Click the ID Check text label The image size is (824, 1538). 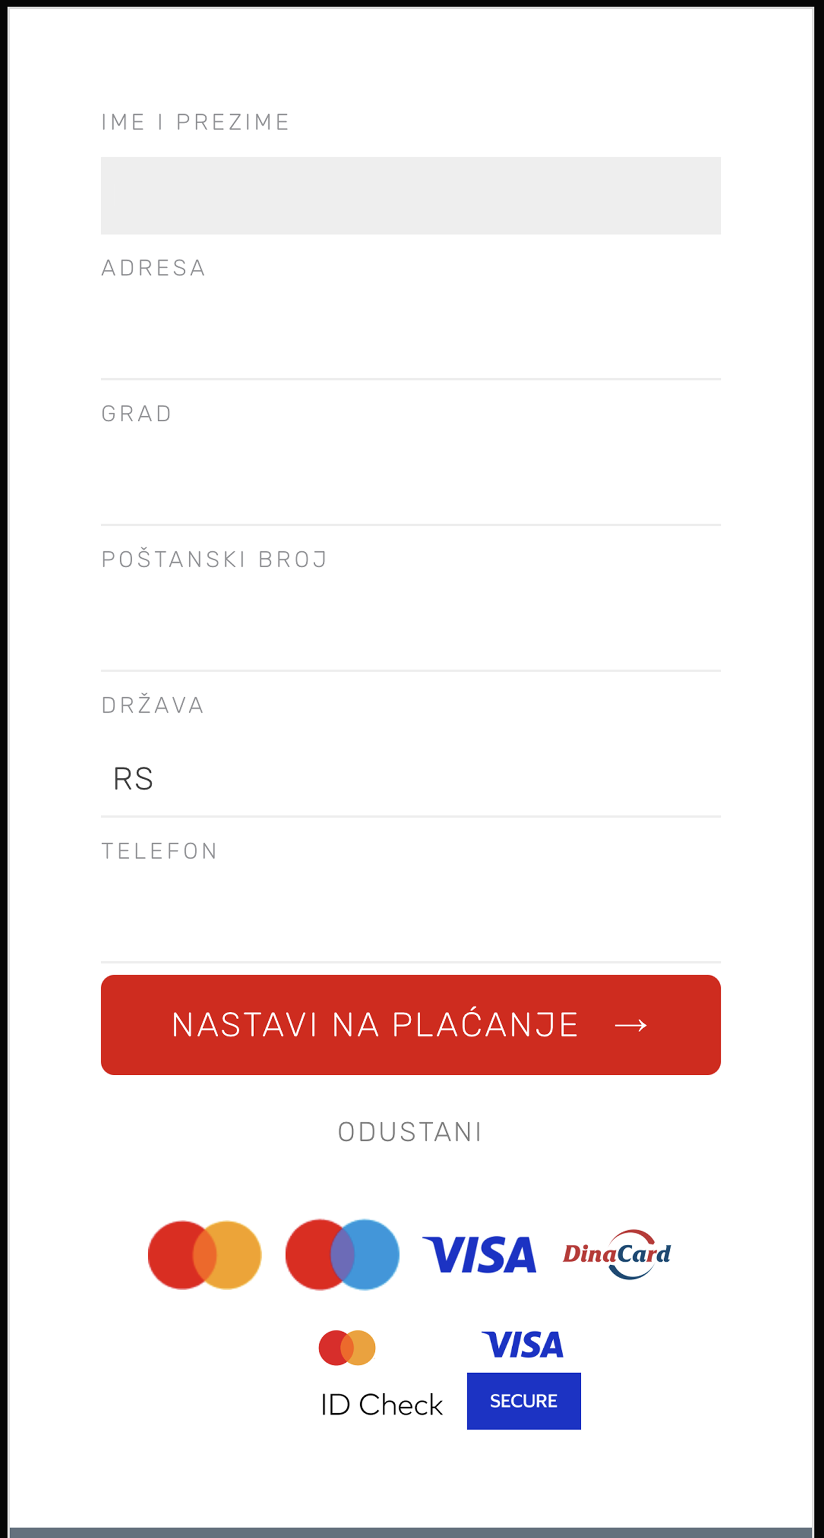click(x=382, y=1405)
